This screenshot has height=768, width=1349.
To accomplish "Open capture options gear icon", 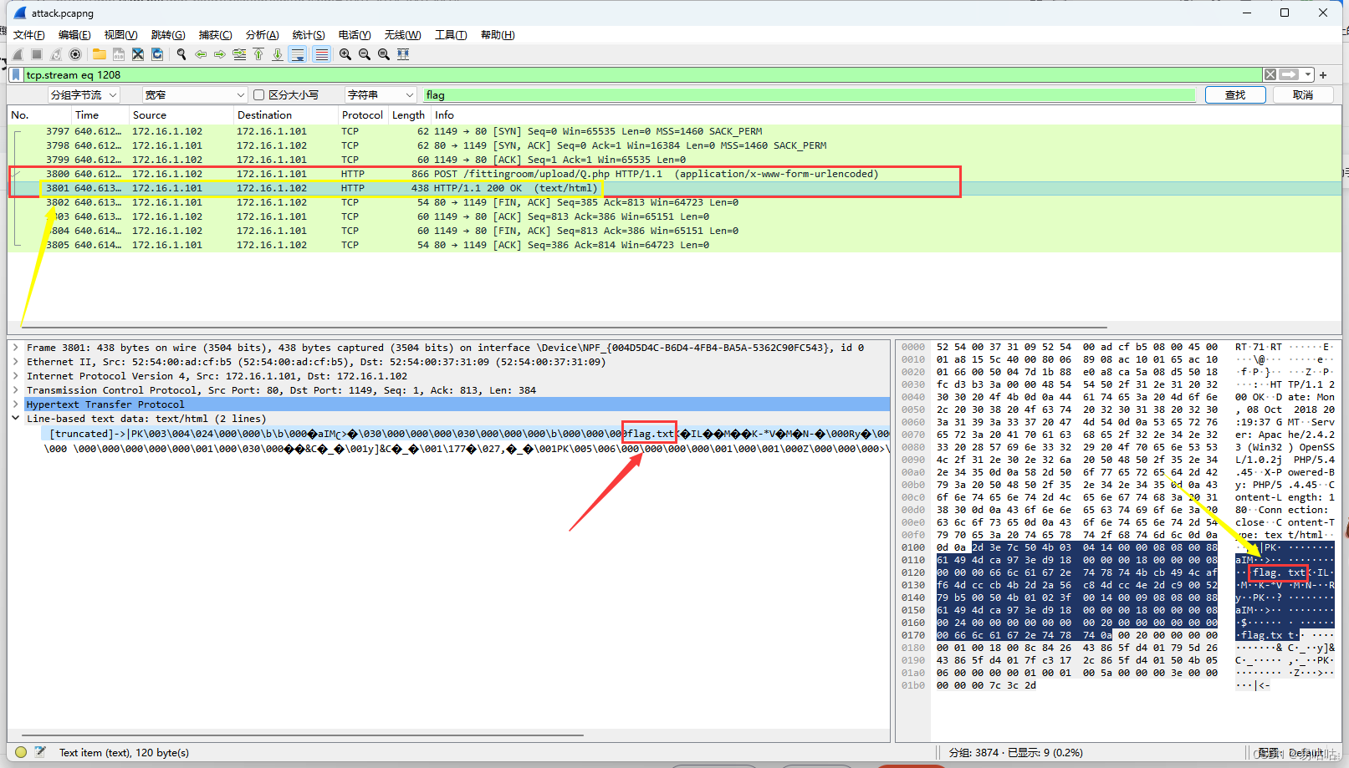I will pos(74,53).
